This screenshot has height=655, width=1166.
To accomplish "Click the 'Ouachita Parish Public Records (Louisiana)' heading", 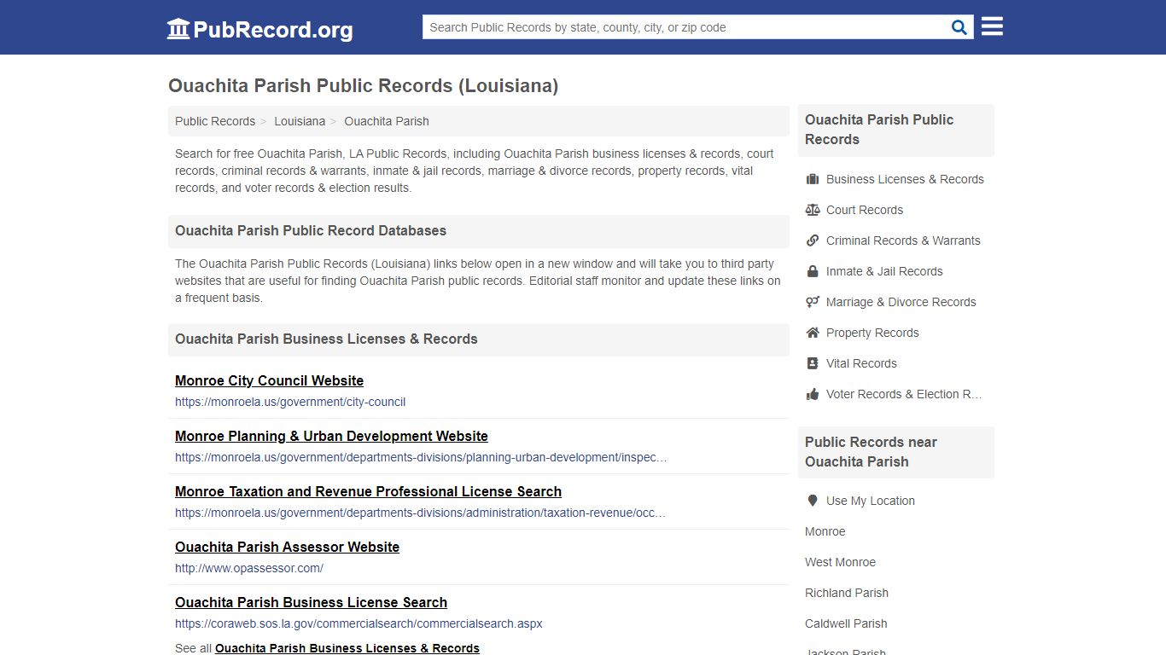I will [x=363, y=85].
